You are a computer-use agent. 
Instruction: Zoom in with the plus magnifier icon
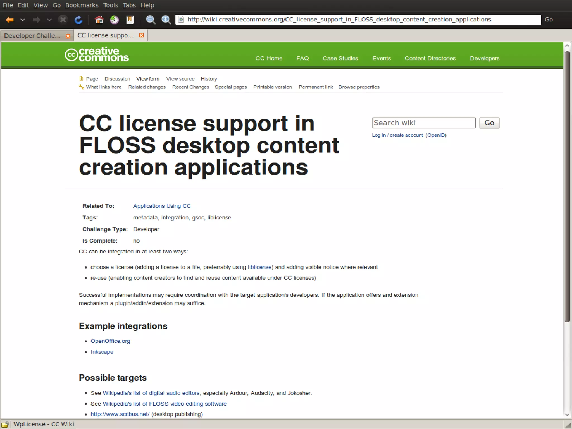(166, 20)
